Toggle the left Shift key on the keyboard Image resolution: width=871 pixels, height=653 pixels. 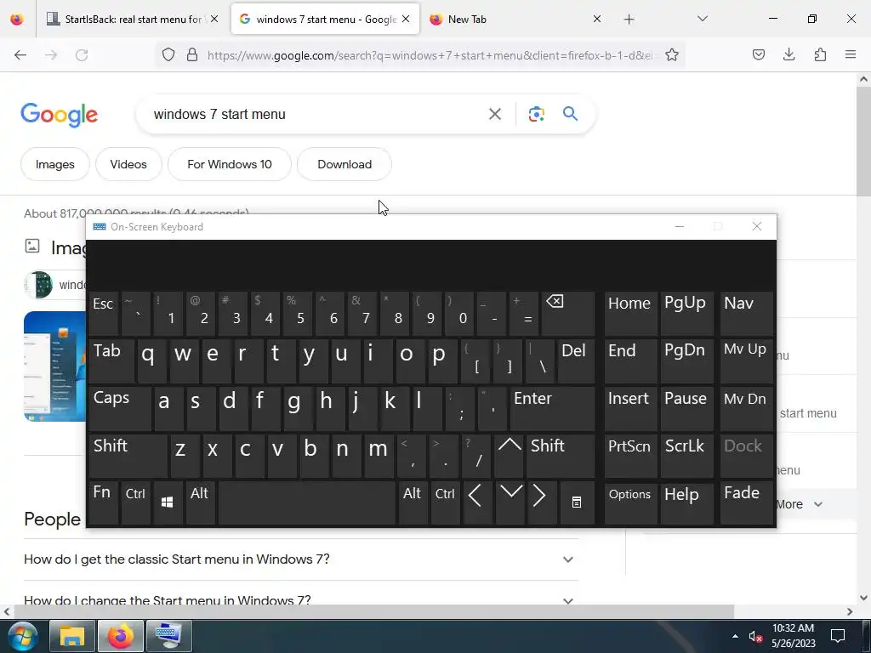tap(128, 456)
